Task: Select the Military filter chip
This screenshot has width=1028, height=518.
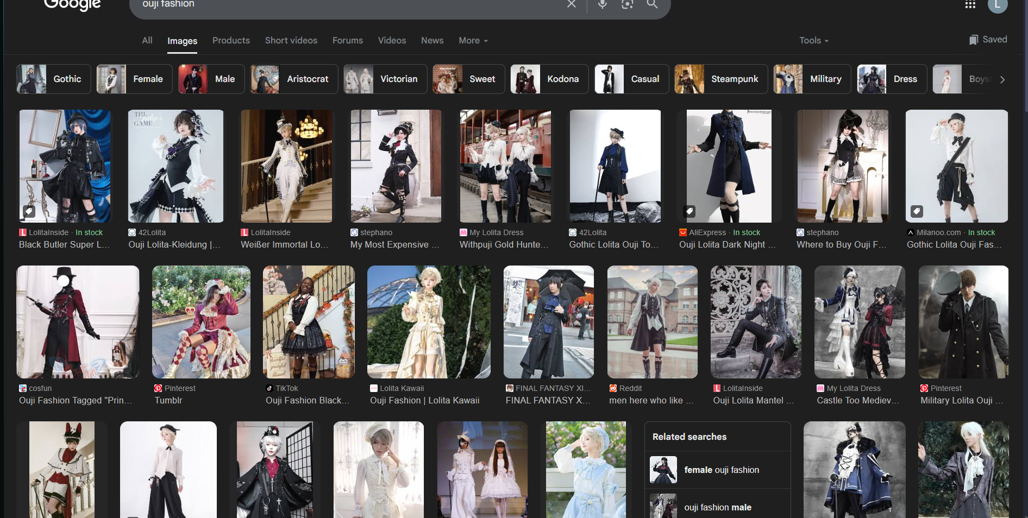Action: click(812, 79)
